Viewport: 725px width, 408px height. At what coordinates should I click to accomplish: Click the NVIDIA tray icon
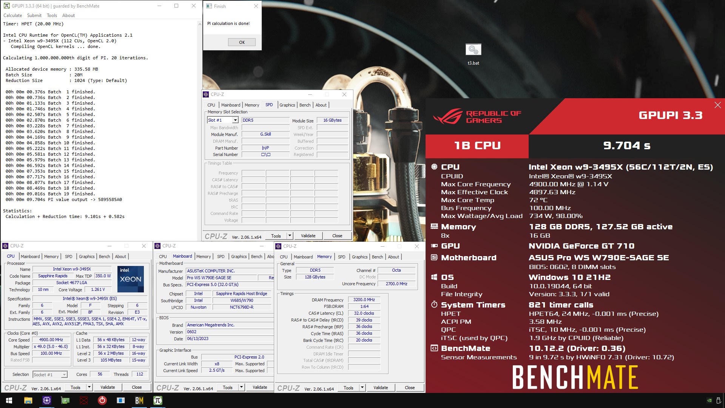pos(709,400)
